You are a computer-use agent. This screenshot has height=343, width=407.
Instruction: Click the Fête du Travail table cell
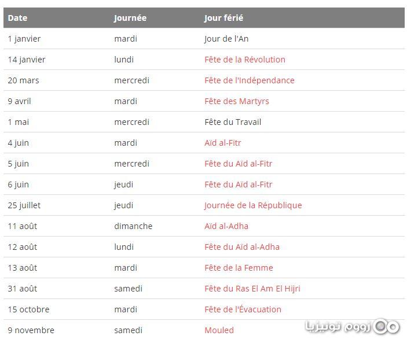point(233,122)
